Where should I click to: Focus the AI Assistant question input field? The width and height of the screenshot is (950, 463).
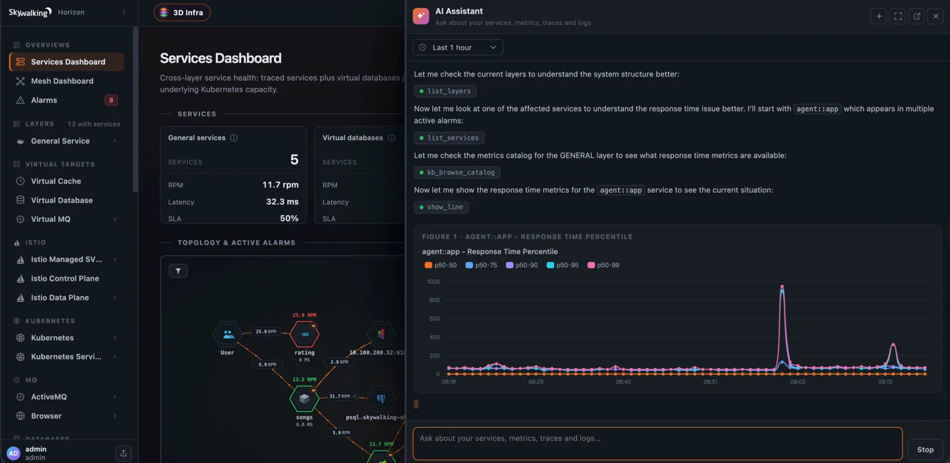(657, 443)
